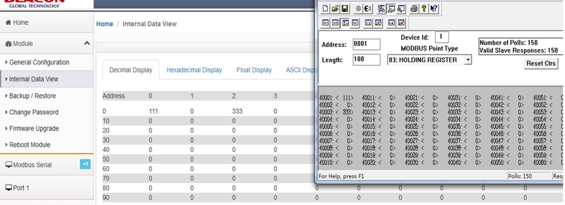The width and height of the screenshot is (565, 205).
Task: Click Save floppy disk icon in ModScan
Action: click(x=345, y=9)
